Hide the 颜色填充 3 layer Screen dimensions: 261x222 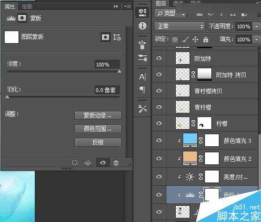point(159,140)
